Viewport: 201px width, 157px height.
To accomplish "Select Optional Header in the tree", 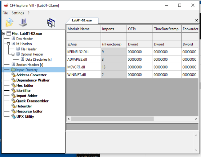I will click(32, 54).
